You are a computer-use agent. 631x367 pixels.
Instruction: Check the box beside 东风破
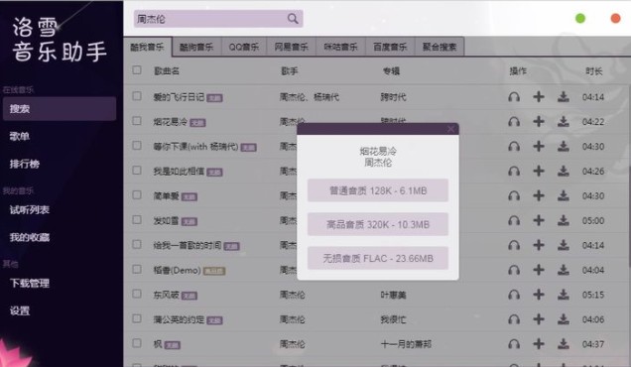tap(137, 294)
